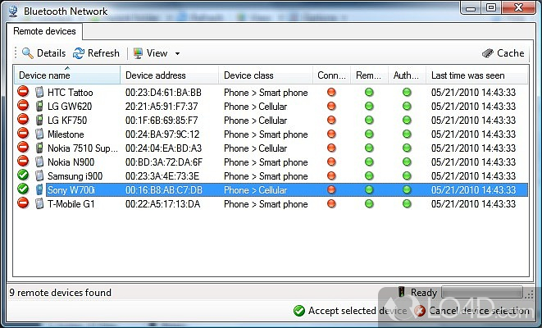
Task: Click the red blocked icon for LG KF750
Action: [x=23, y=119]
